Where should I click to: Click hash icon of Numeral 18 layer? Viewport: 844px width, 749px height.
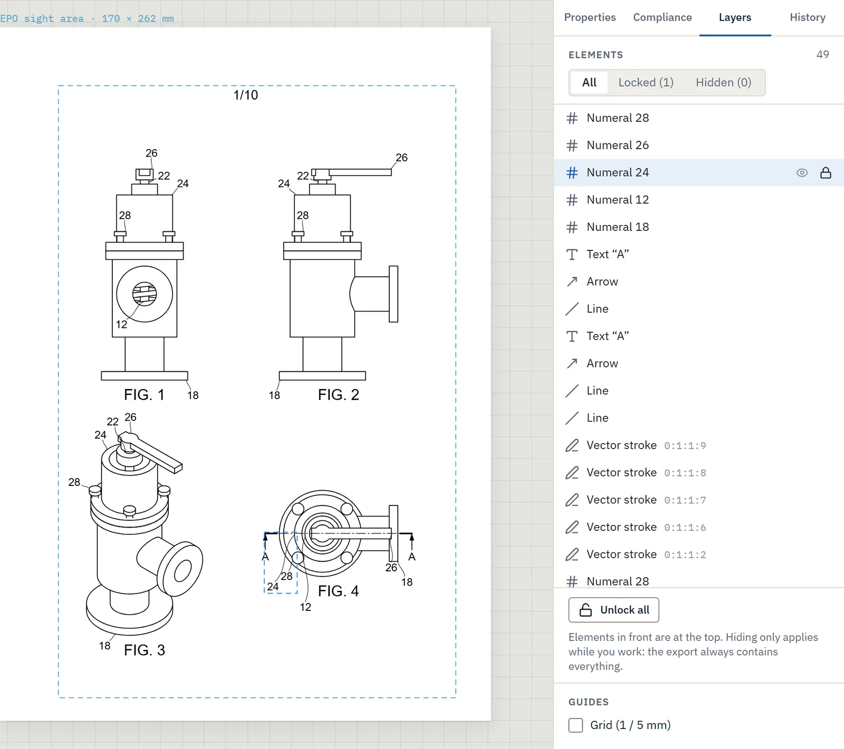coord(572,227)
